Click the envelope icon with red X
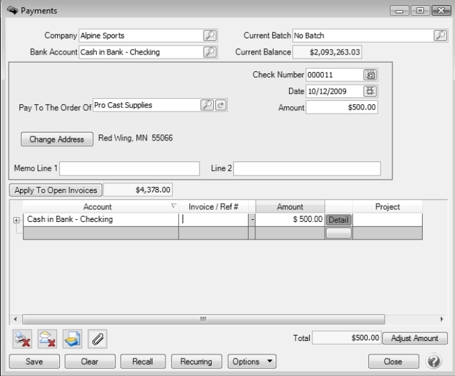Screen dimensions: 455x376 tap(47, 339)
